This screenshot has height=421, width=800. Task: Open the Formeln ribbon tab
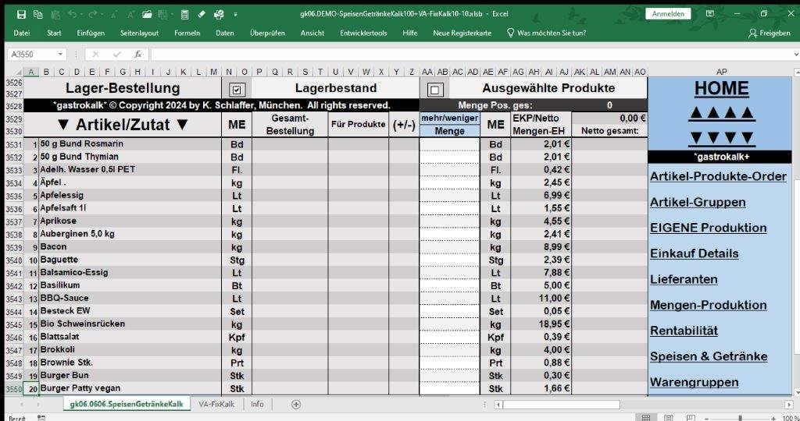coord(187,33)
